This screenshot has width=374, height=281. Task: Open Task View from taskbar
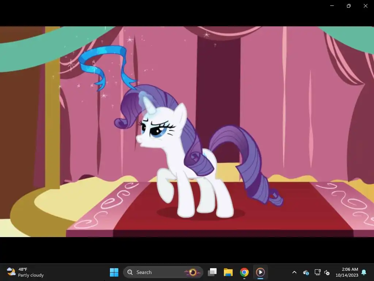[x=212, y=272]
